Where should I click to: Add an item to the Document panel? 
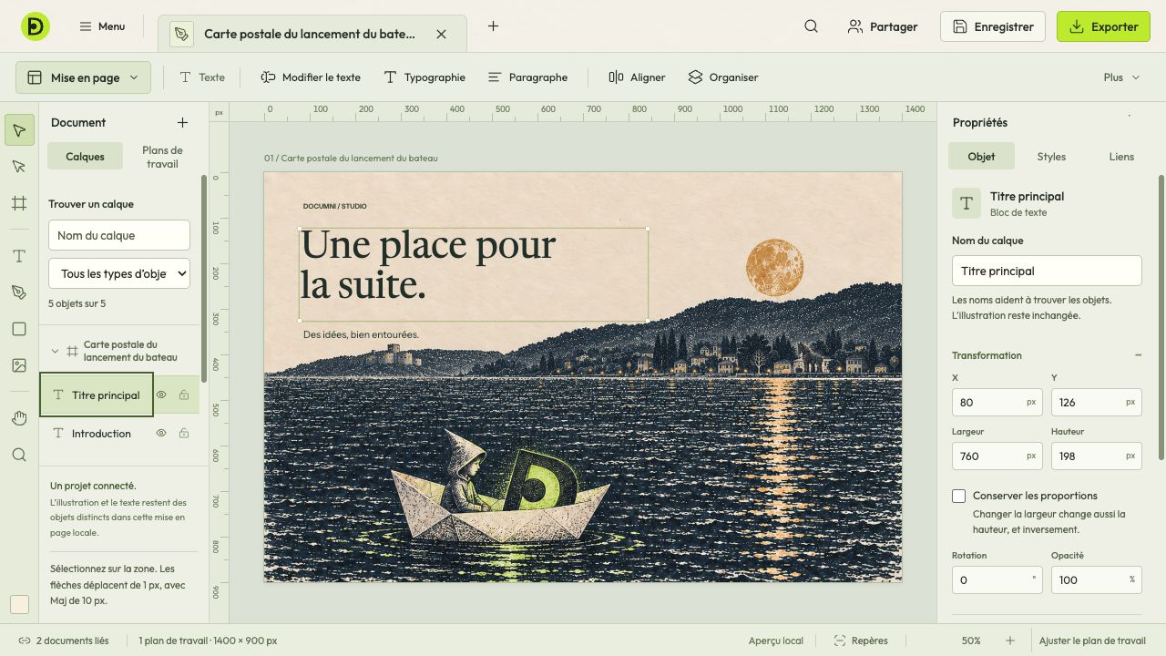182,122
